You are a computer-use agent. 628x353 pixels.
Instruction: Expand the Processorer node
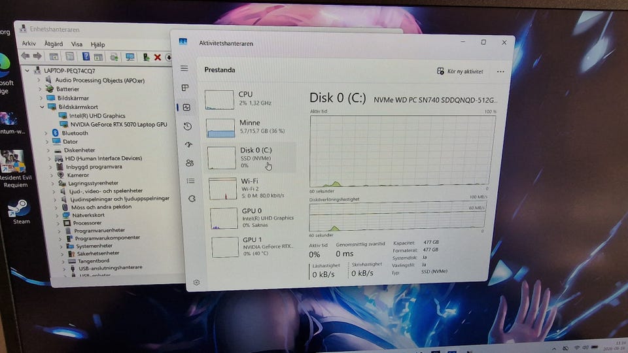pos(58,223)
